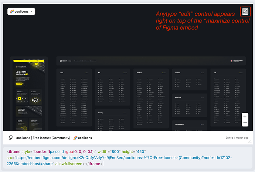Click inside the iframe code block
This screenshot has width=255, height=172.
(127, 158)
